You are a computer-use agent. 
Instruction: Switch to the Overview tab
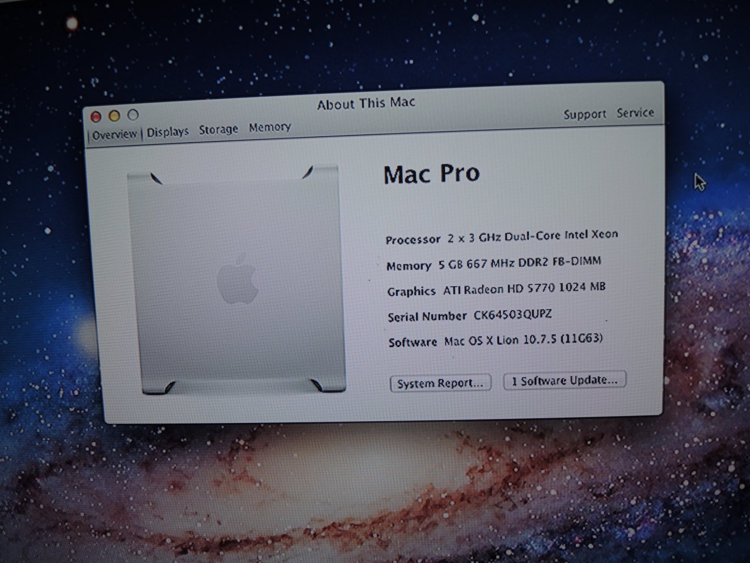coord(114,134)
